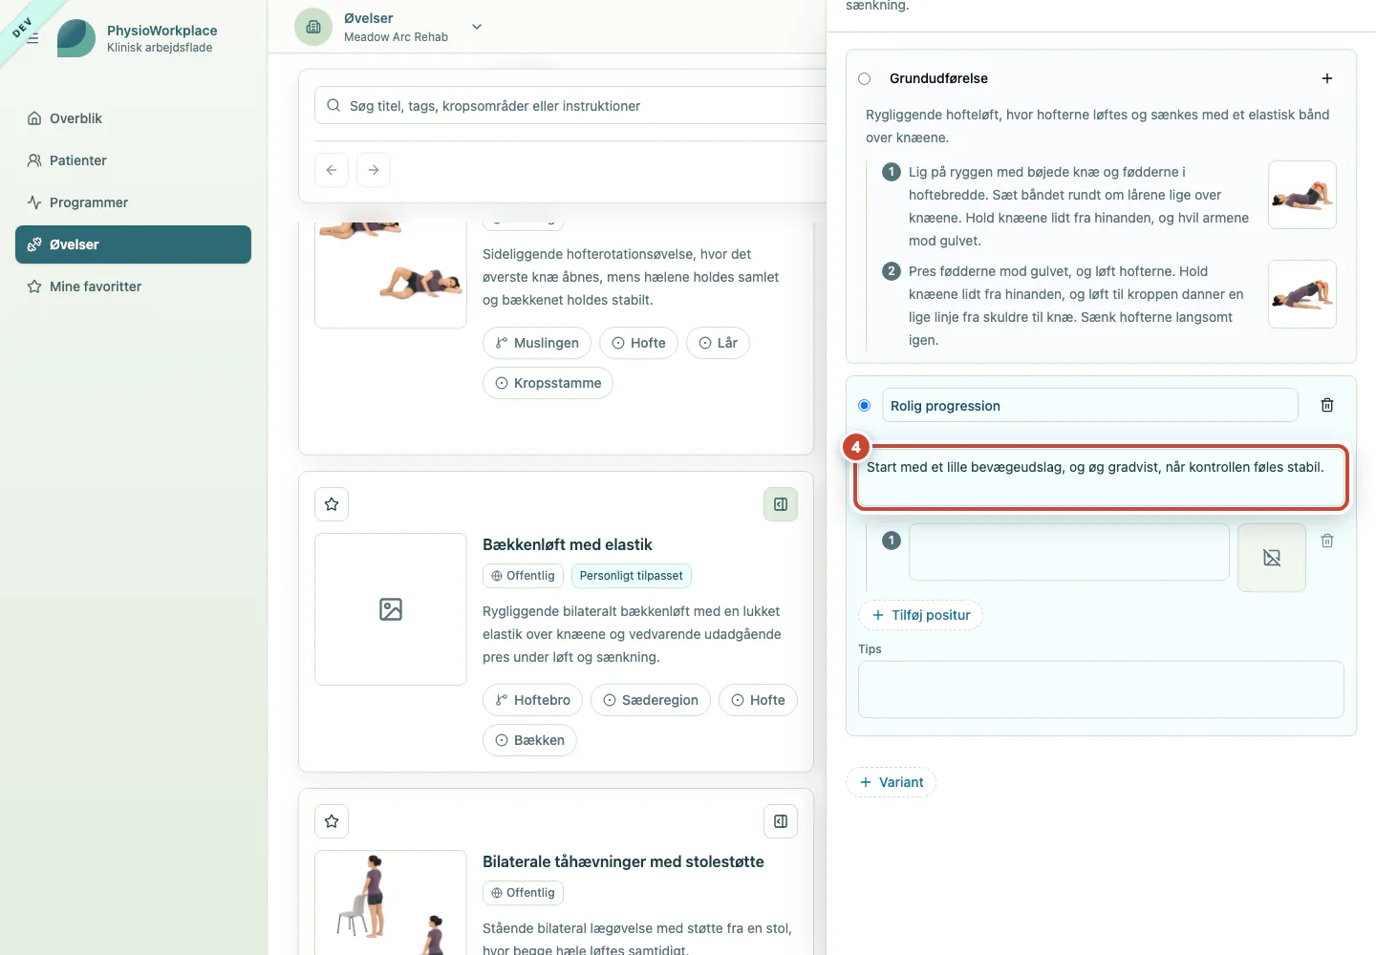1376x955 pixels.
Task: Star the Bilaterale tåhævninger exercise
Action: click(x=332, y=821)
